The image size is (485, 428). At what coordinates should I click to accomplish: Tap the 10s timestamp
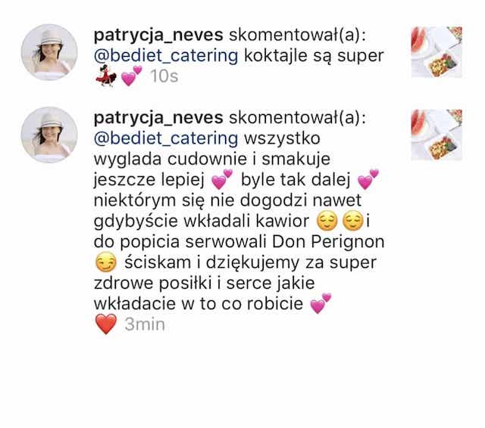(164, 76)
